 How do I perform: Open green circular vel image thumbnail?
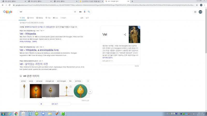pos(80,91)
